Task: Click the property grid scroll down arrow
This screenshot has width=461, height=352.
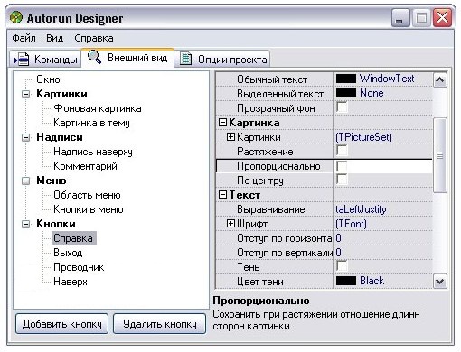Action: coord(440,282)
